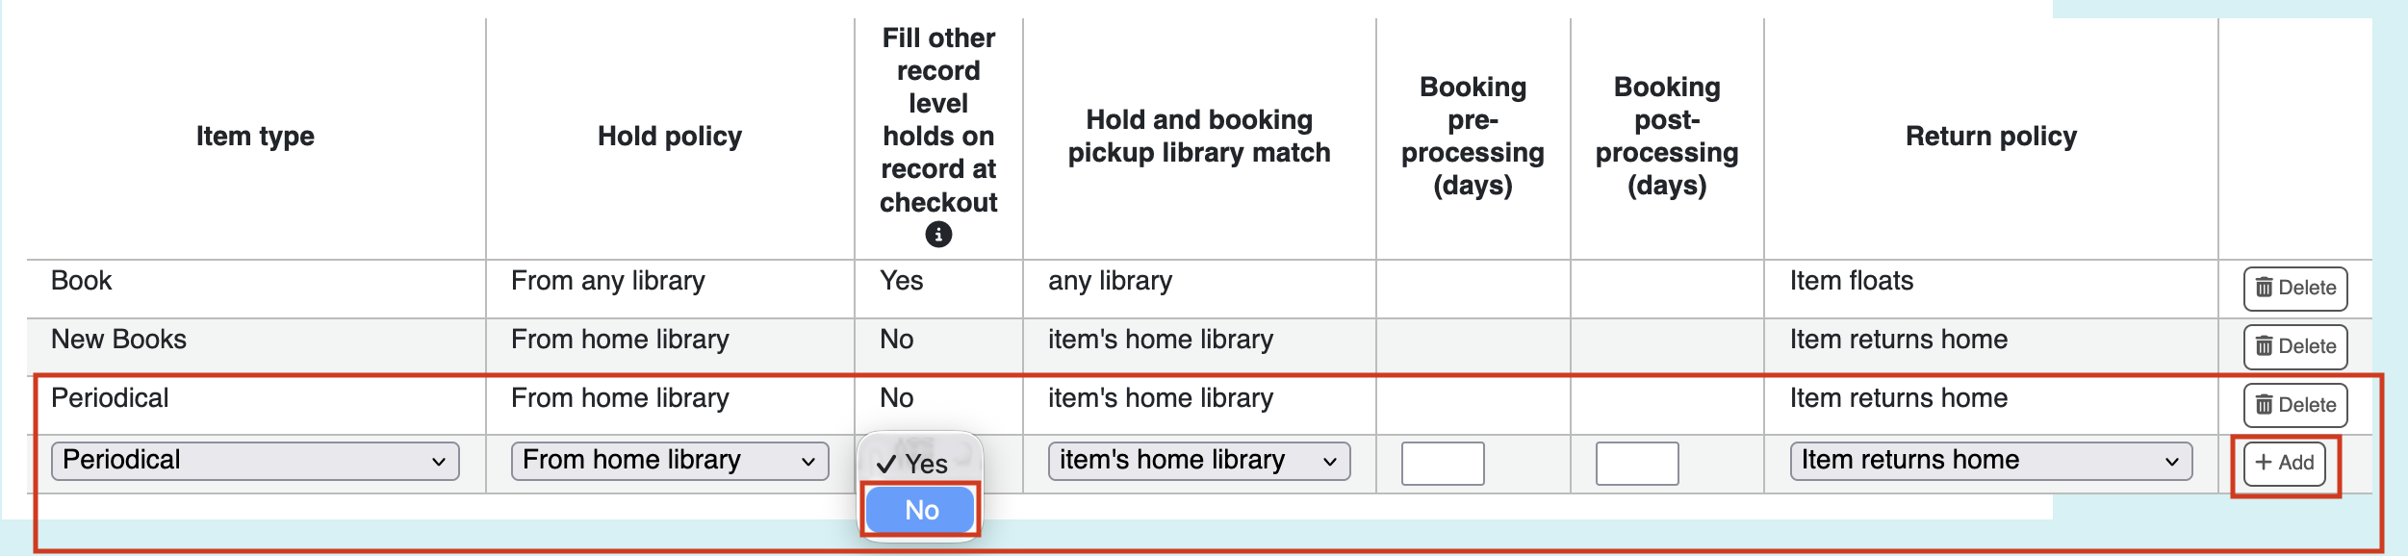Delete the Book rule
The image size is (2408, 556).
2295,289
